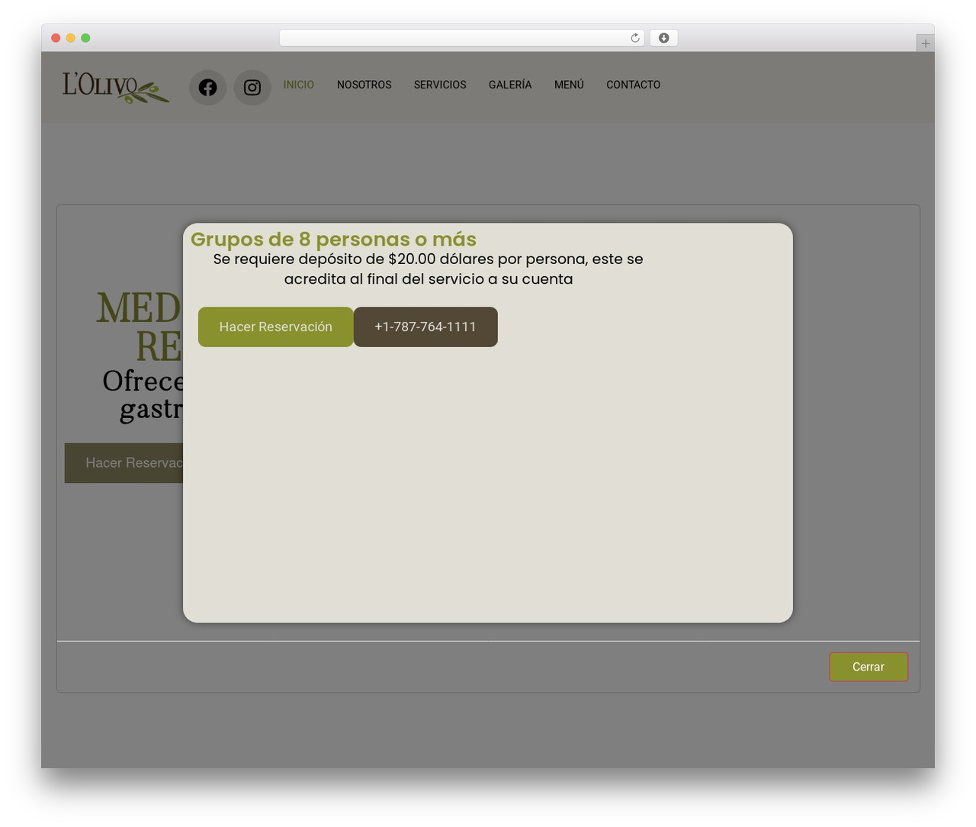Open the Instagram profile icon
This screenshot has width=976, height=827.
point(252,88)
